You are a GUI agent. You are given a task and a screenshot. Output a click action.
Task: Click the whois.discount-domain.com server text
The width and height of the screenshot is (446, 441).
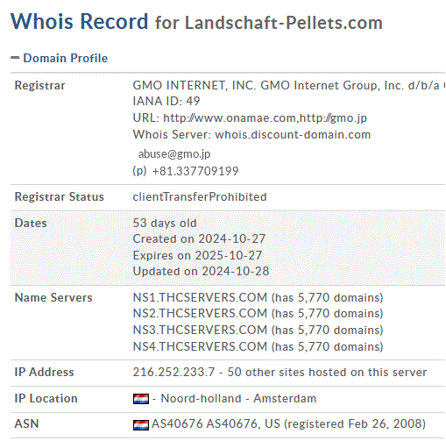click(293, 135)
